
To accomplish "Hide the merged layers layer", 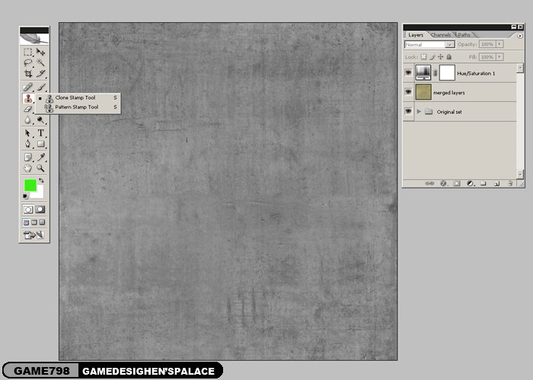I will 408,92.
